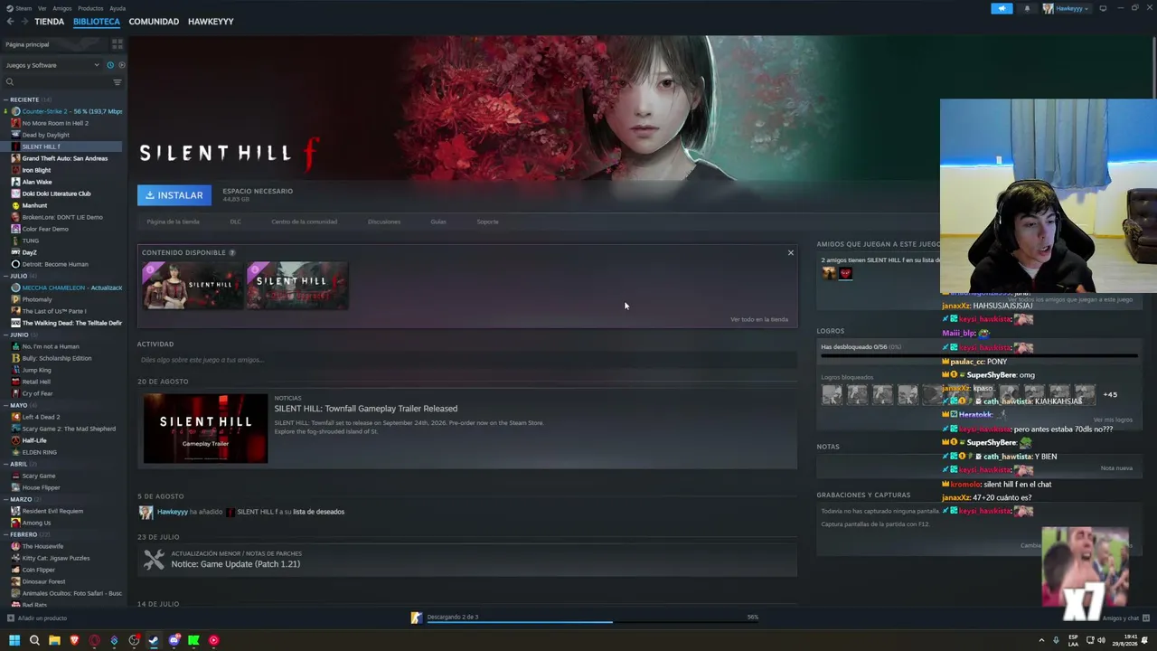Viewport: 1157px width, 651px height.
Task: Click the Steam icon in the taskbar
Action: click(x=154, y=640)
